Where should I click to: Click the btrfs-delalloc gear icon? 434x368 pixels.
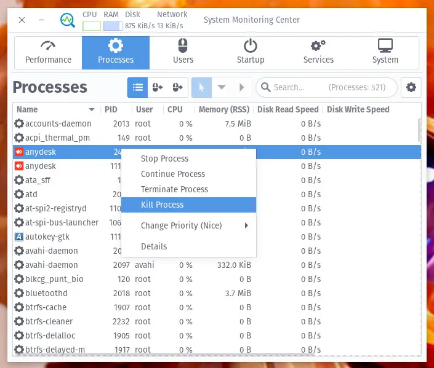point(19,335)
